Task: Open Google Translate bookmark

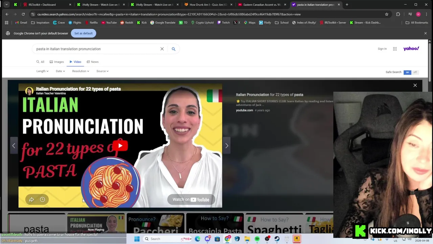Action: click(x=162, y=23)
